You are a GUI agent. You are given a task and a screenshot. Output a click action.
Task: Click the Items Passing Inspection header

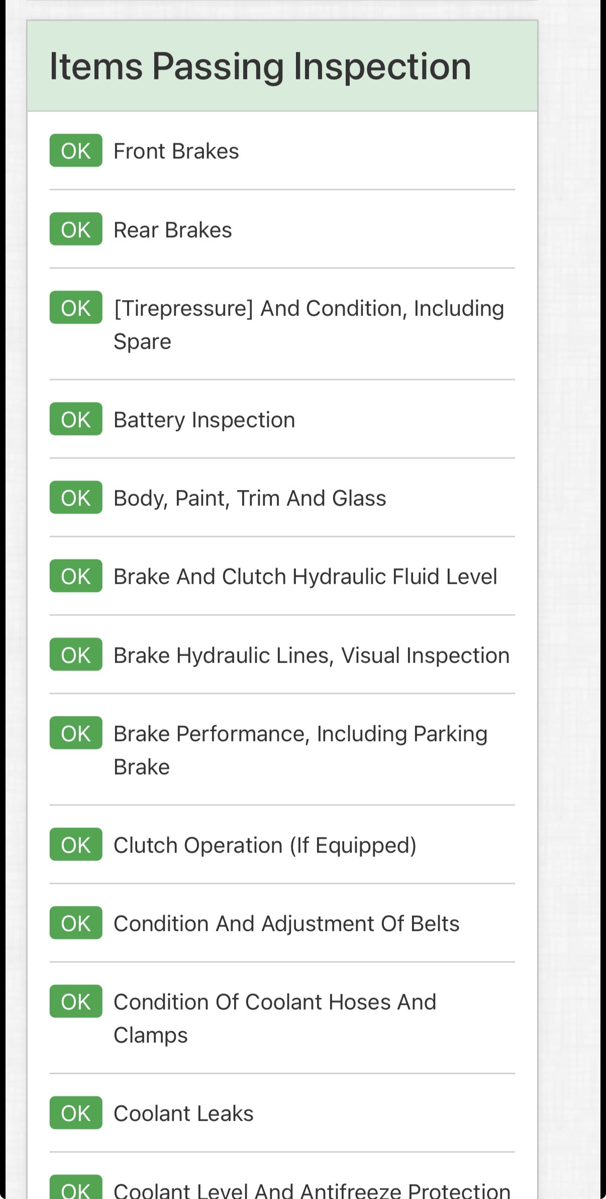point(260,66)
